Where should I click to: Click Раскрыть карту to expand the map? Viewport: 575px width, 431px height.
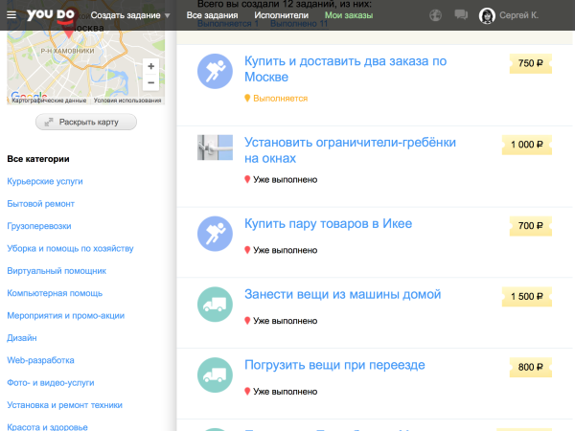[86, 123]
